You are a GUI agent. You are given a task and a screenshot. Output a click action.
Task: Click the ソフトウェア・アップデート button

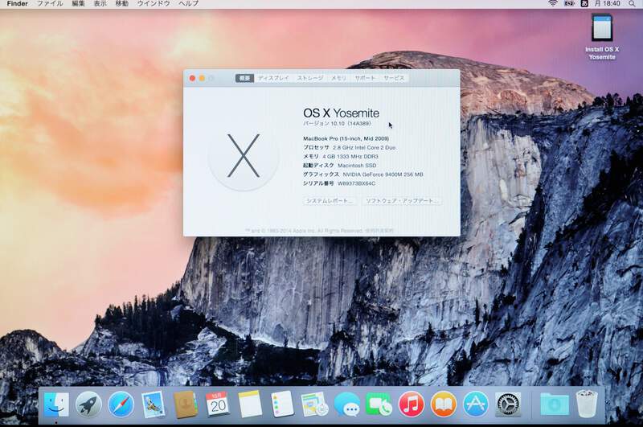click(x=402, y=201)
